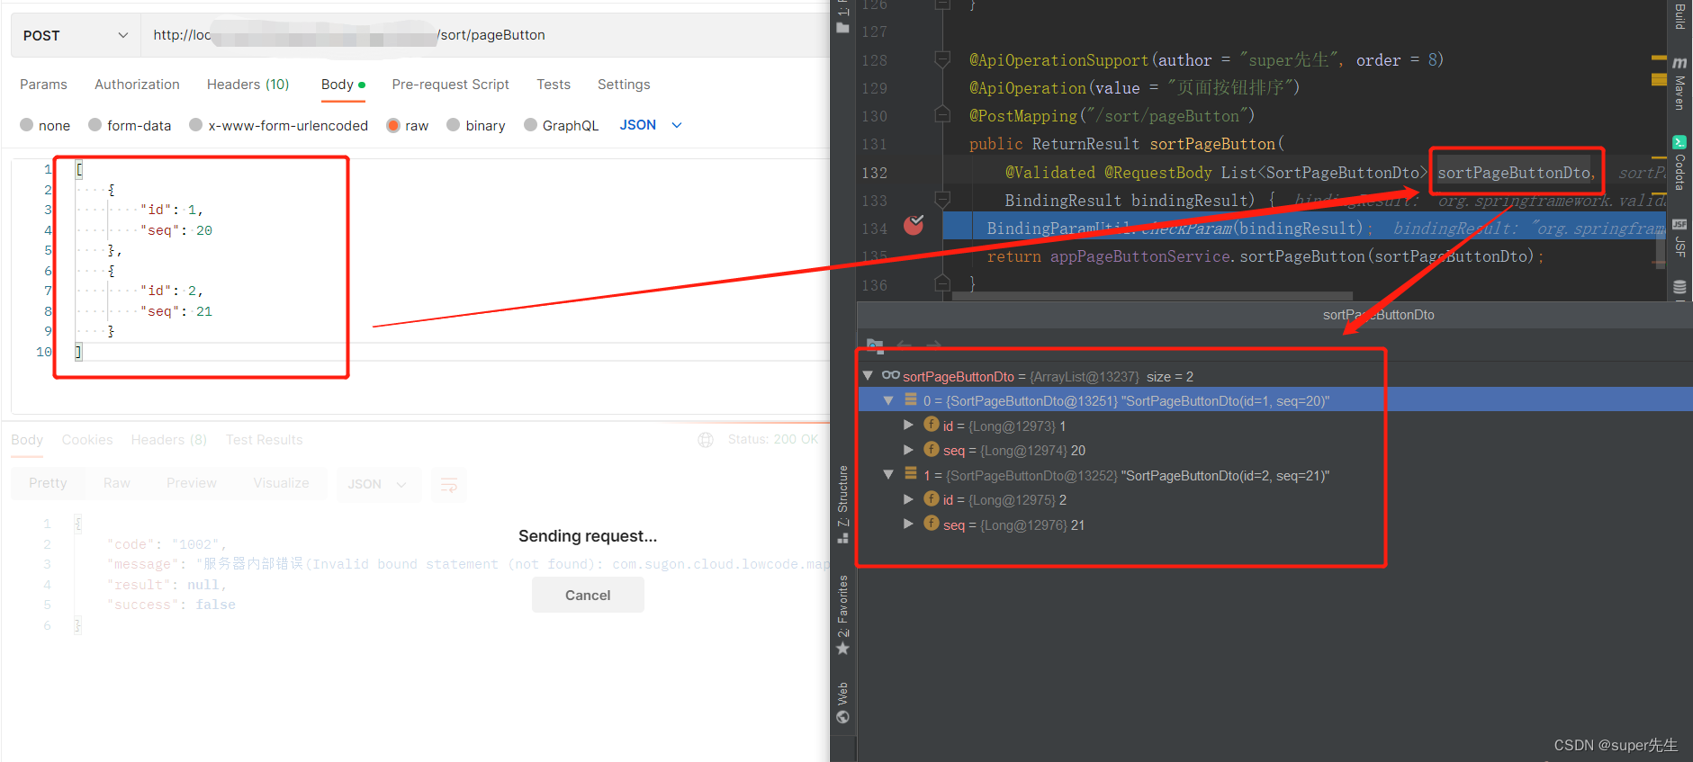The image size is (1693, 762).
Task: Click the Pretty response view button
Action: pos(48,484)
